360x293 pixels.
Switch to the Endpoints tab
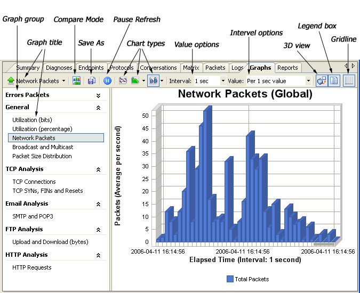click(91, 68)
